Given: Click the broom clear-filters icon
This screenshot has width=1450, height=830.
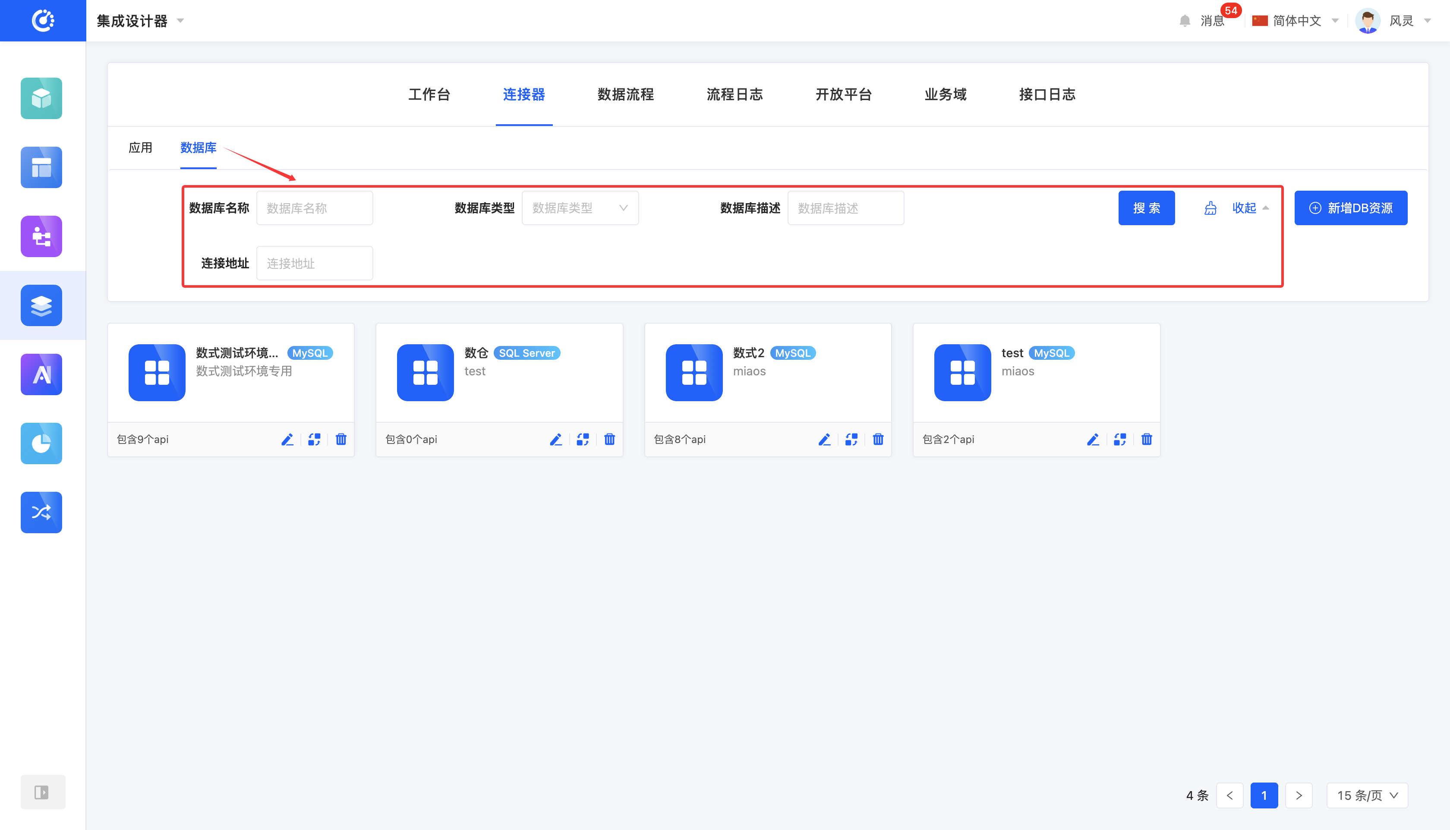Looking at the screenshot, I should (x=1210, y=207).
